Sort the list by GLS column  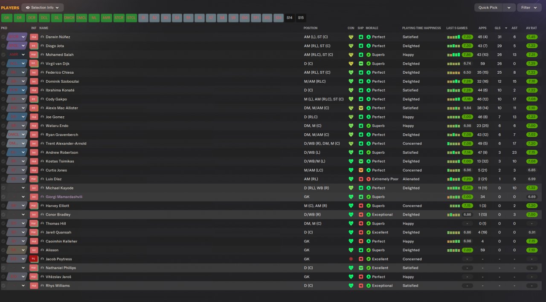[x=498, y=28]
